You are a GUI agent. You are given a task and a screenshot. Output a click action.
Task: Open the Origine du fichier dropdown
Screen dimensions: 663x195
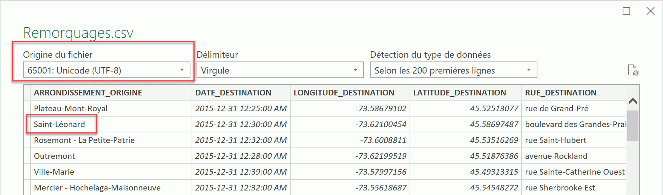click(106, 70)
